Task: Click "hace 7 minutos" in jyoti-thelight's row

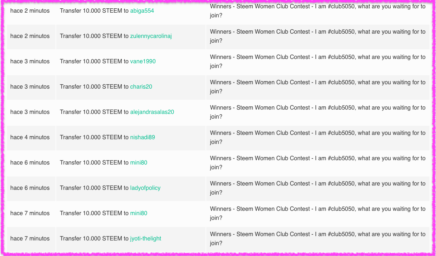Action: coord(30,239)
